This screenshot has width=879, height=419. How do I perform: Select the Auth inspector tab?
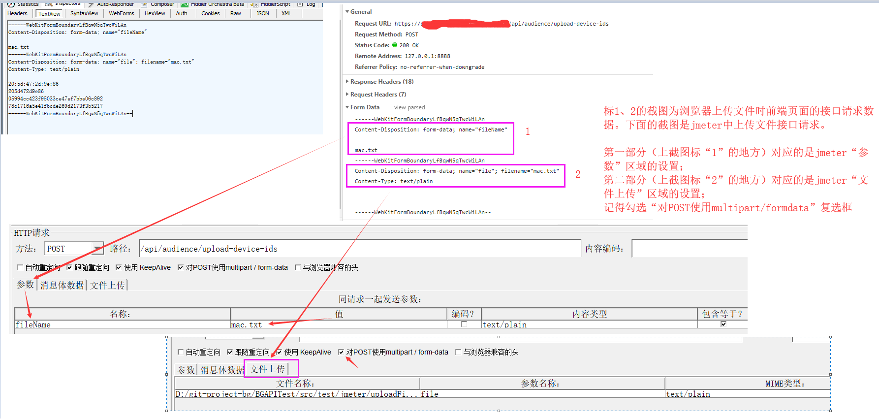[182, 13]
